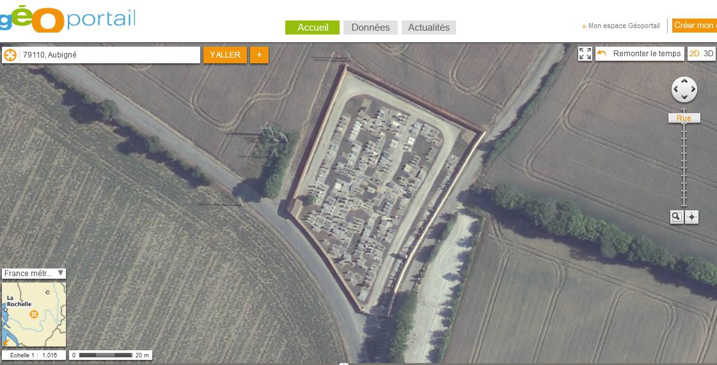Click the Echelle 1 : 1.016 scale box
The width and height of the screenshot is (717, 365).
pyautogui.click(x=34, y=355)
